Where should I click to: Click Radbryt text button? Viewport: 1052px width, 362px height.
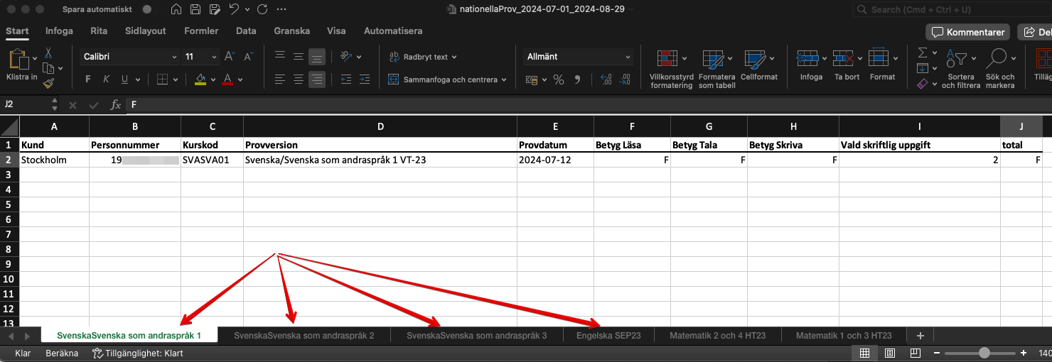pos(424,57)
